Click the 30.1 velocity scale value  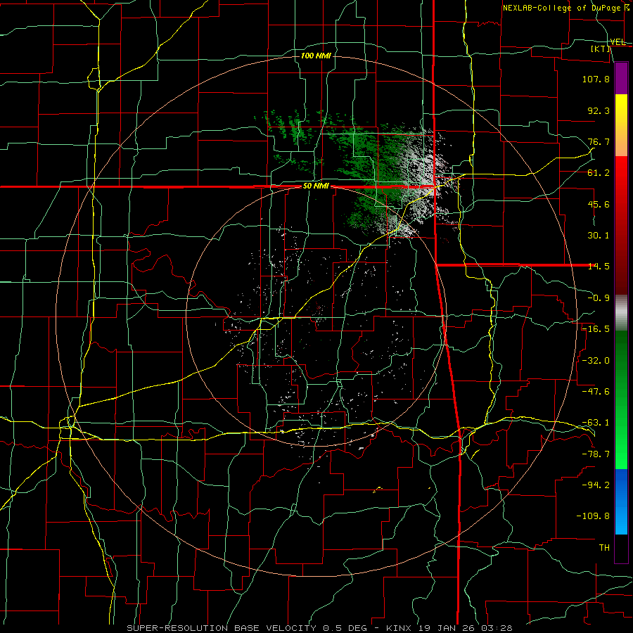[x=599, y=236]
